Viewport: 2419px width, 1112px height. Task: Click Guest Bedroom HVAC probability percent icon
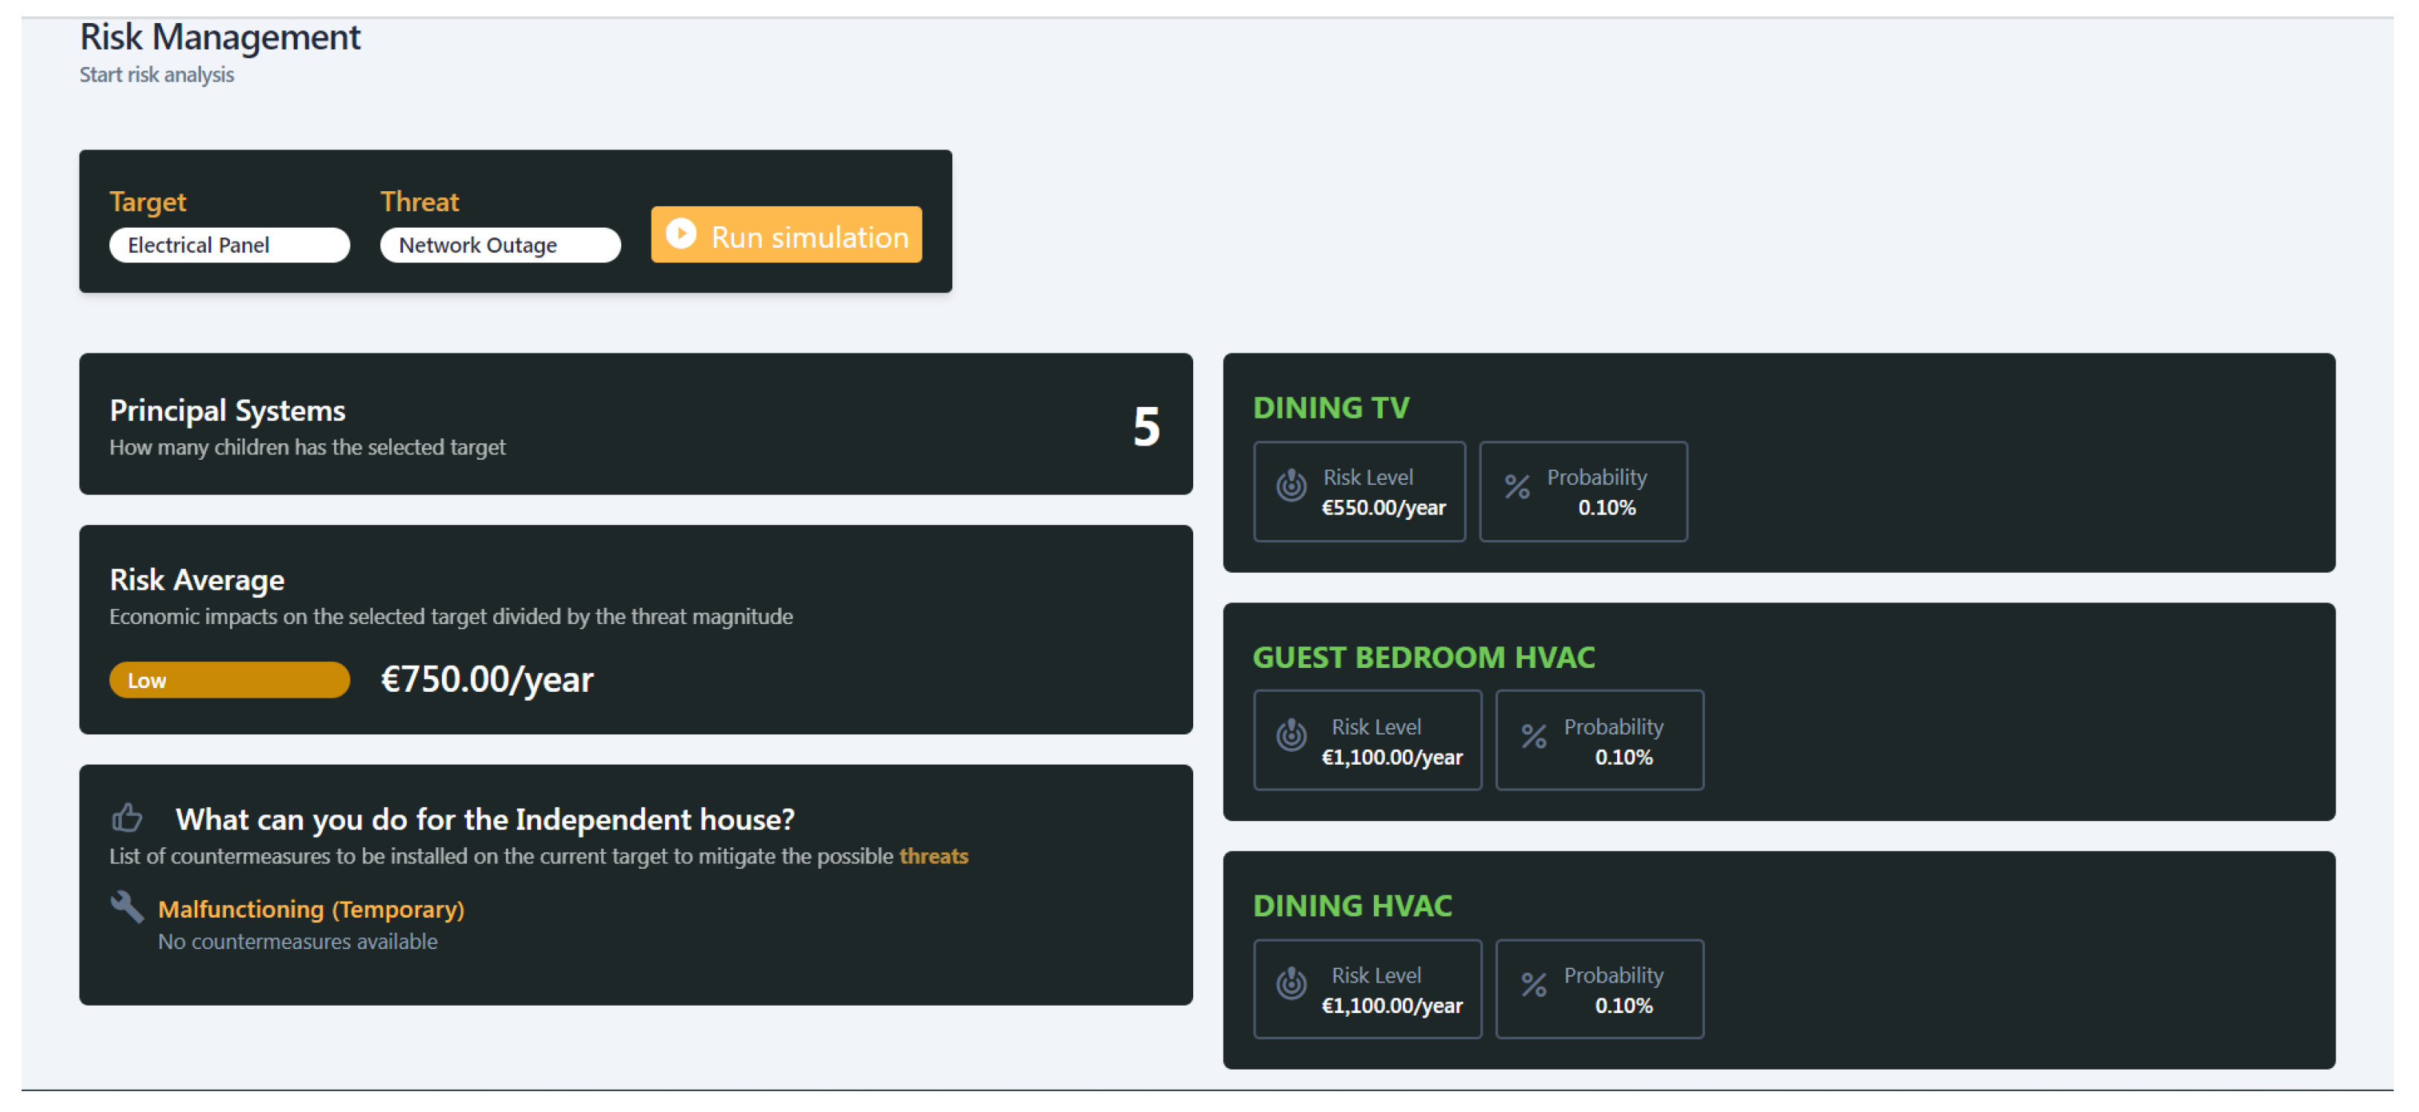click(1534, 736)
